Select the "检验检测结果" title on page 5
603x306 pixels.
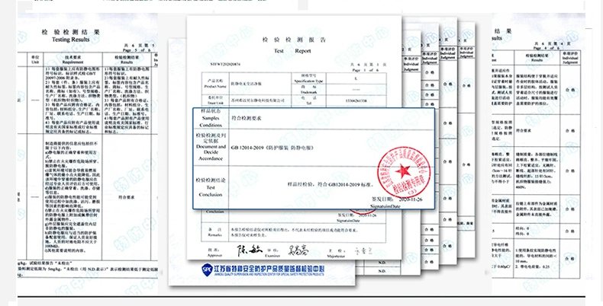click(71, 32)
